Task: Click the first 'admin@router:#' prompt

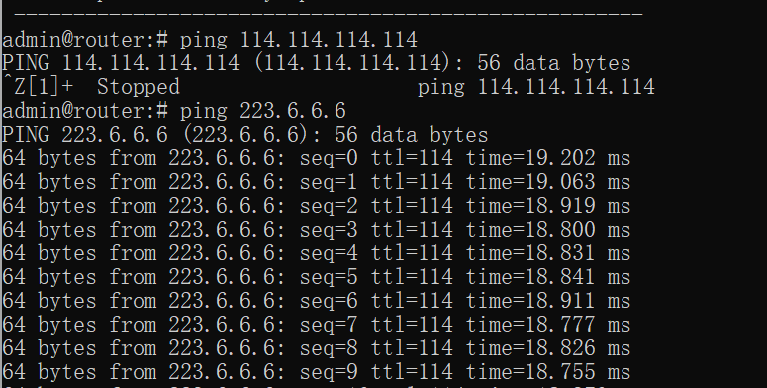Action: coord(85,40)
